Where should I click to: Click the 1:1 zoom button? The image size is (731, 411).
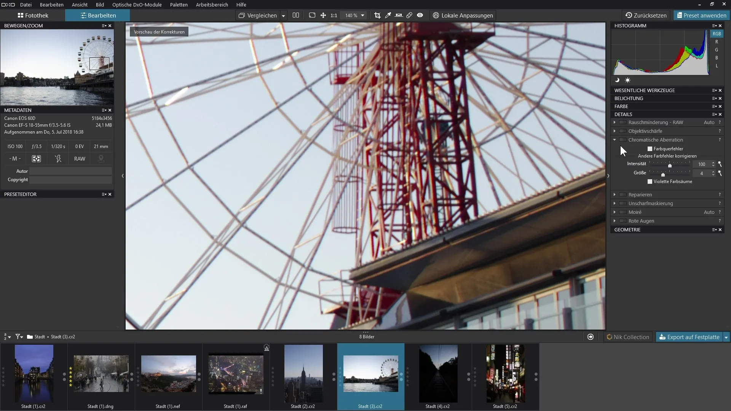[x=334, y=16]
